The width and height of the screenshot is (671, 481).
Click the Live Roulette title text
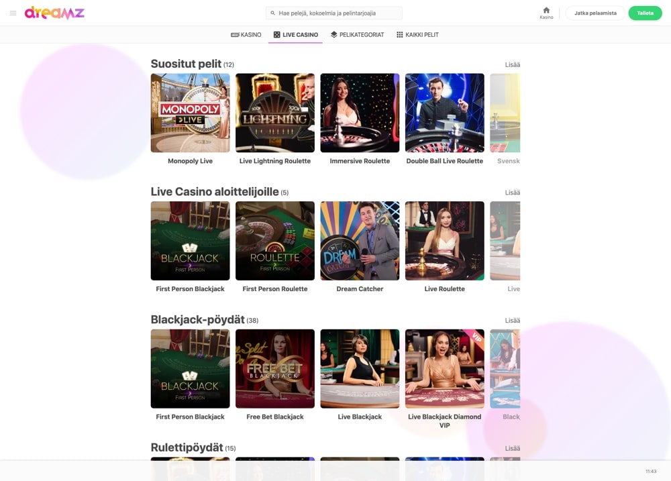(445, 289)
